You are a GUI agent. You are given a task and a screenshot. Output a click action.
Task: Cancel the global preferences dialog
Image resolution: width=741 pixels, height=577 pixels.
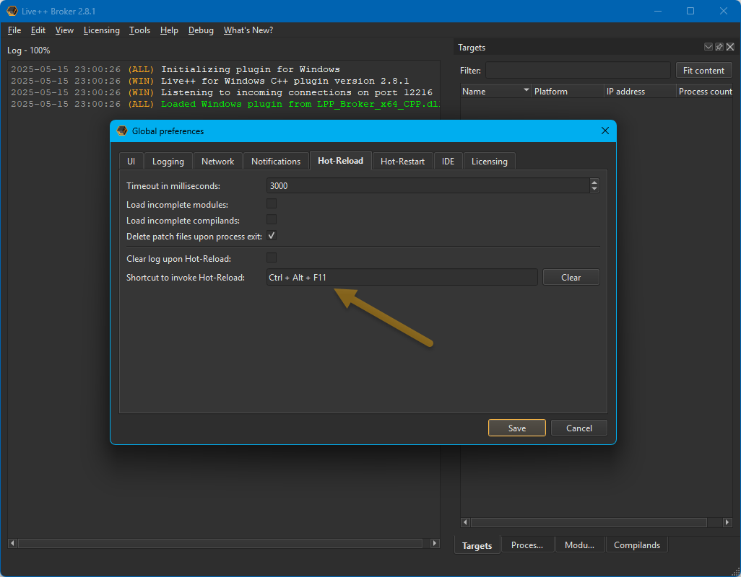click(579, 428)
